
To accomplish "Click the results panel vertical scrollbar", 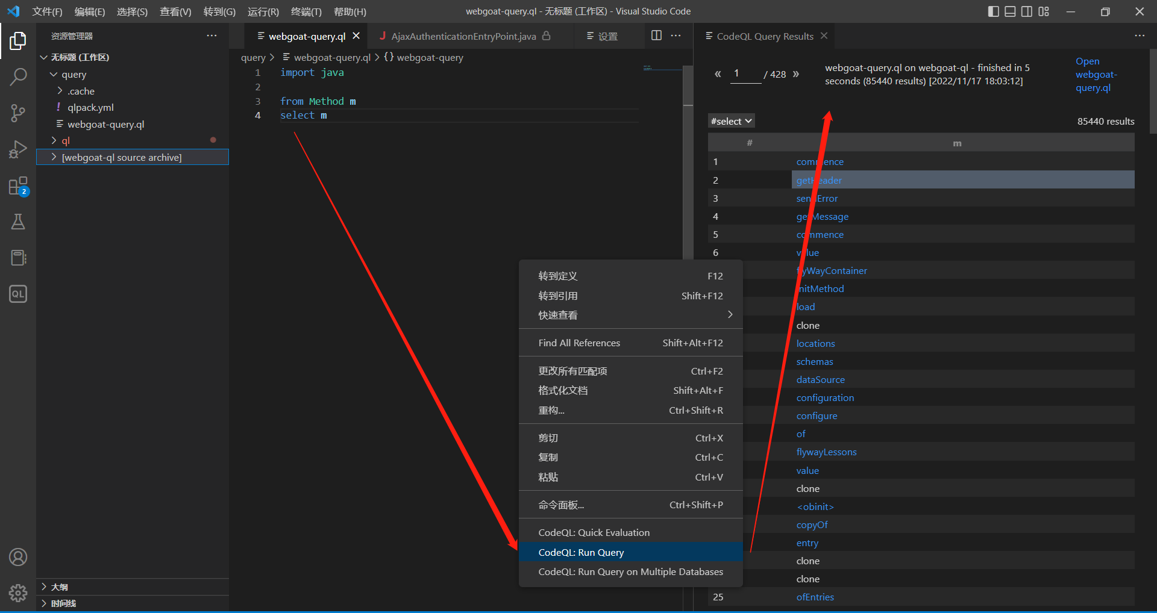I will 1153,90.
